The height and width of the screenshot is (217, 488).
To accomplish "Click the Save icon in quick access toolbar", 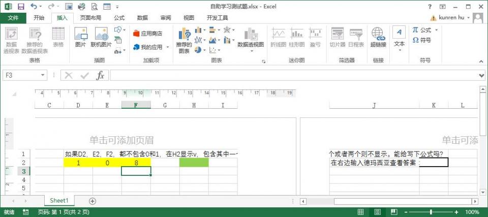I will tap(21, 7).
